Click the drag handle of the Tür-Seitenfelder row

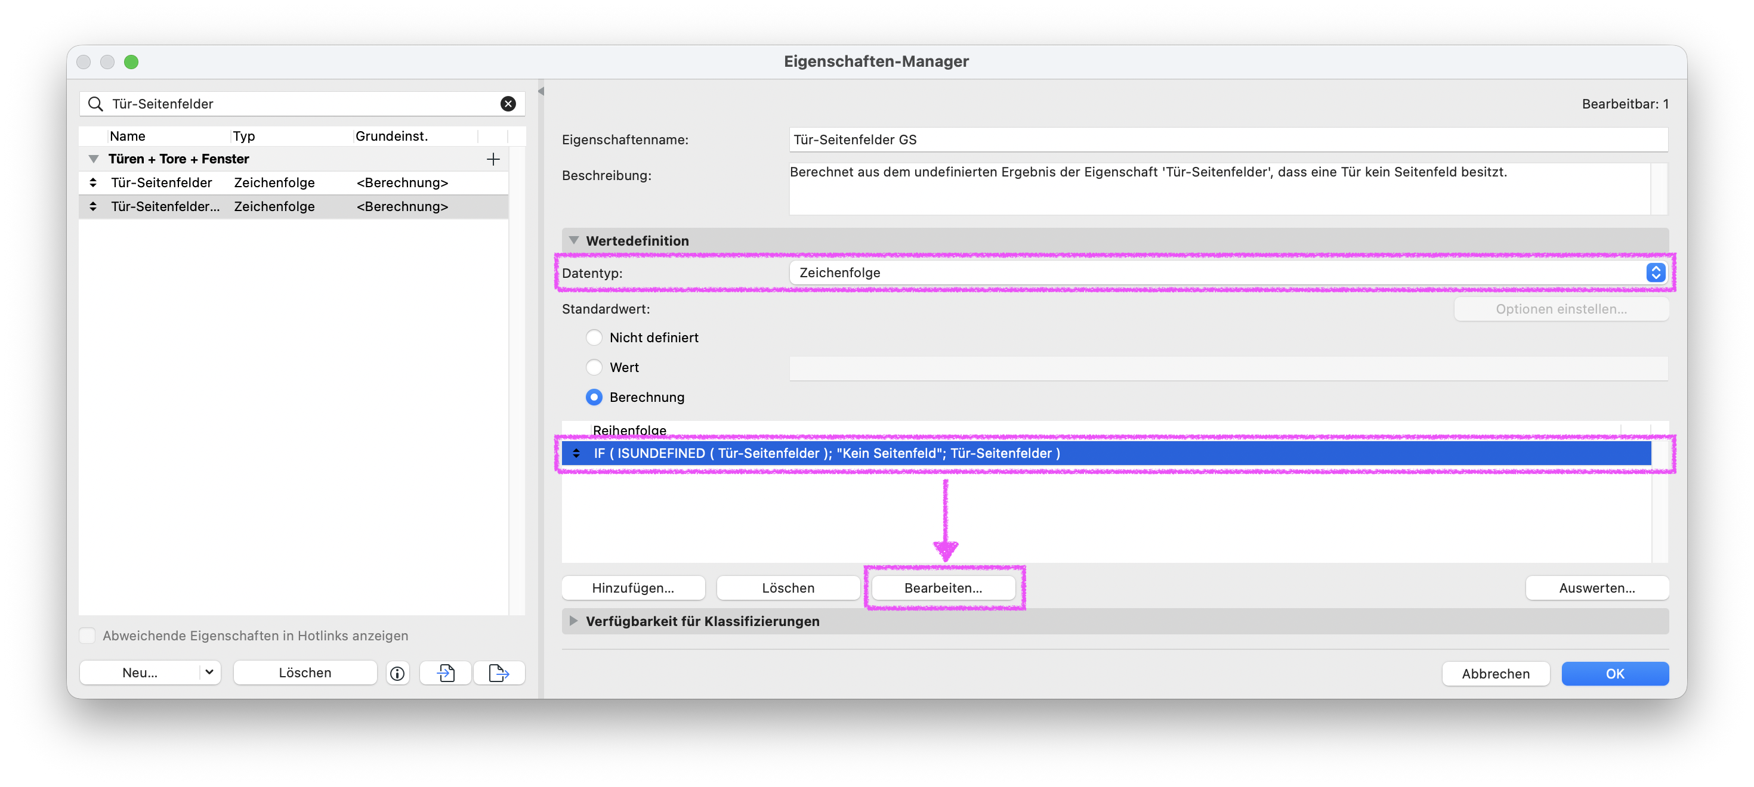93,182
